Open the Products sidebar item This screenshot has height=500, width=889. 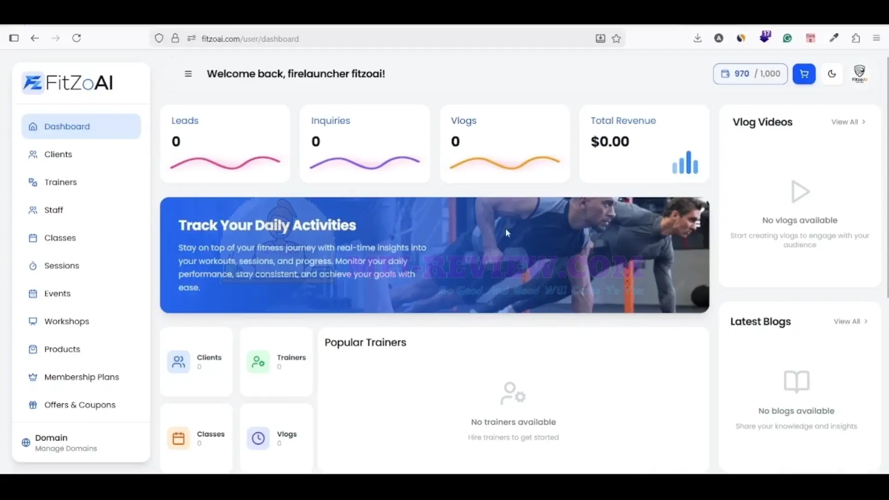81,349
